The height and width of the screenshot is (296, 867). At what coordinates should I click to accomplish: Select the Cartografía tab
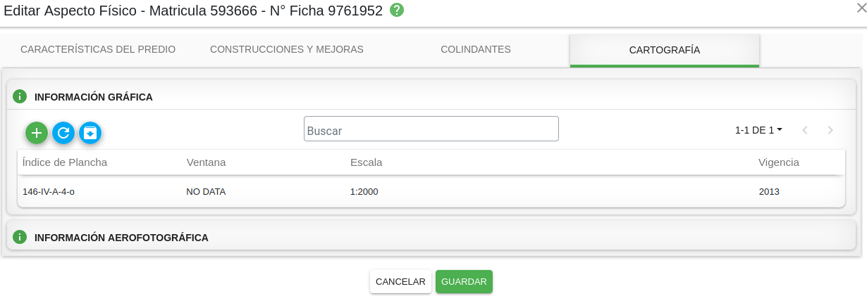[665, 50]
